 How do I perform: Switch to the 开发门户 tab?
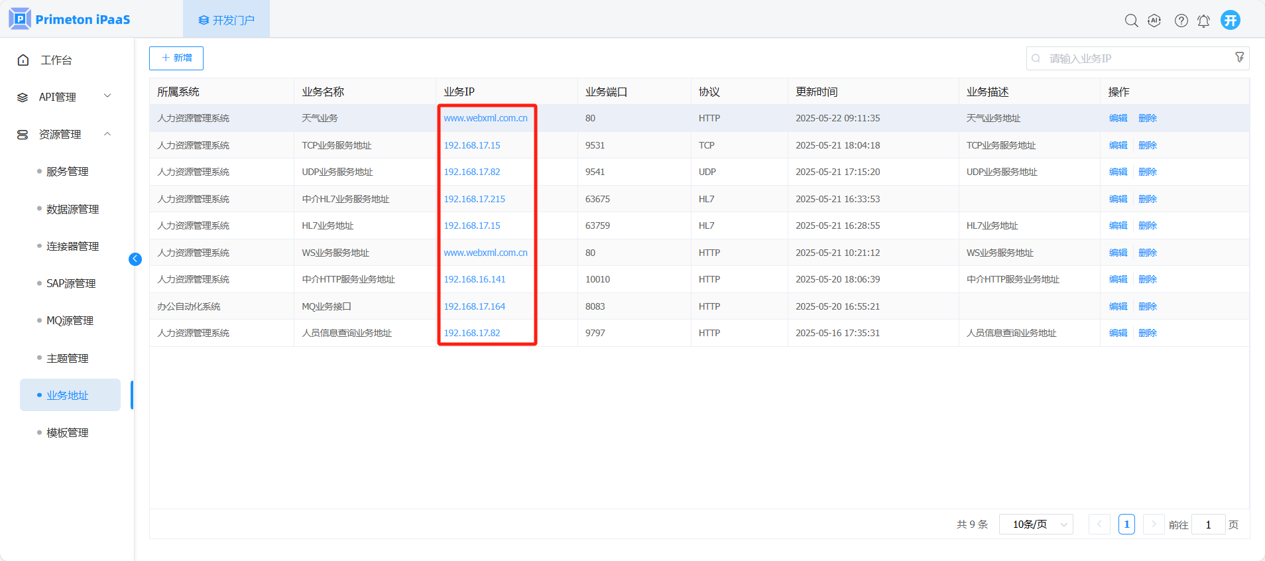227,20
